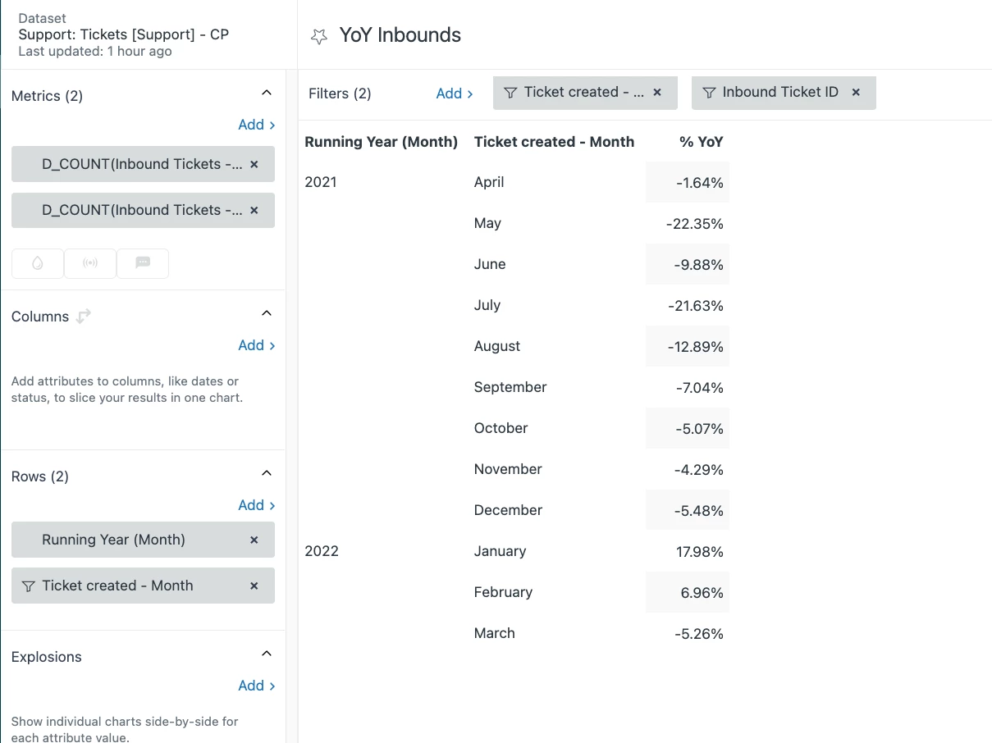Click the droplet color icon under Metrics
The height and width of the screenshot is (743, 992).
[38, 263]
